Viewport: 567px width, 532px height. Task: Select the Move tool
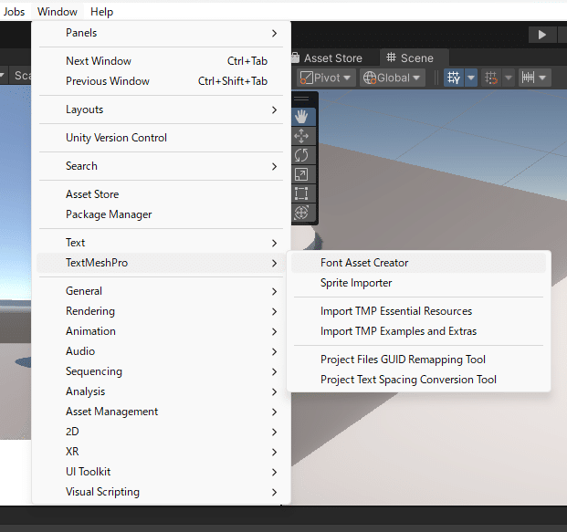pos(301,136)
